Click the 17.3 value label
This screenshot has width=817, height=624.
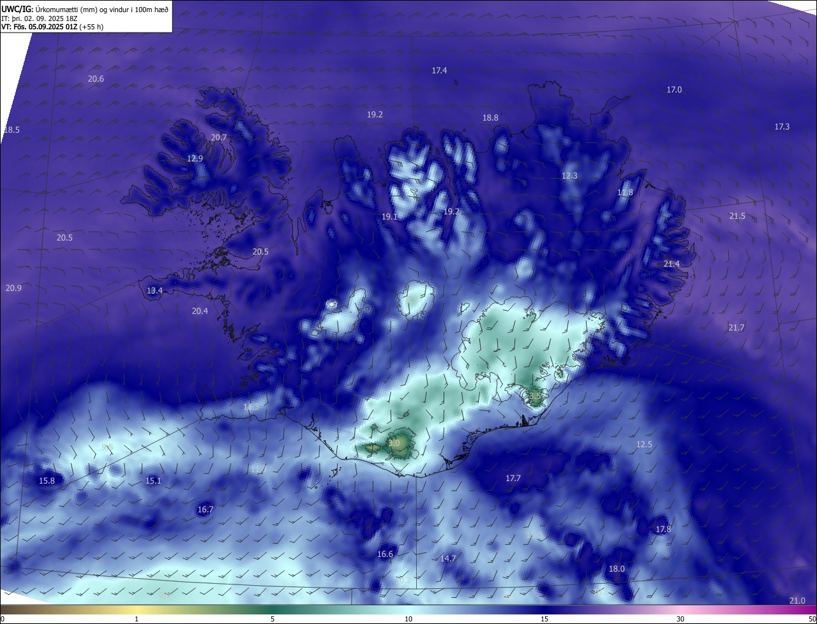(782, 126)
